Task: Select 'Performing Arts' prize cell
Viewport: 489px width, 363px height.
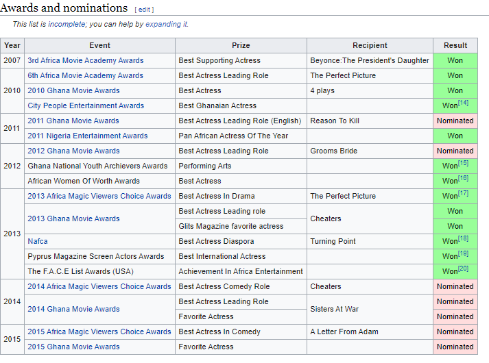Action: click(241, 166)
